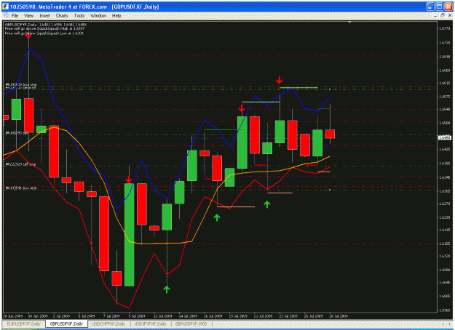Click the 'buy stop' order label on the chart
Image resolution: width=455 pixels, height=330 pixels.
21,84
